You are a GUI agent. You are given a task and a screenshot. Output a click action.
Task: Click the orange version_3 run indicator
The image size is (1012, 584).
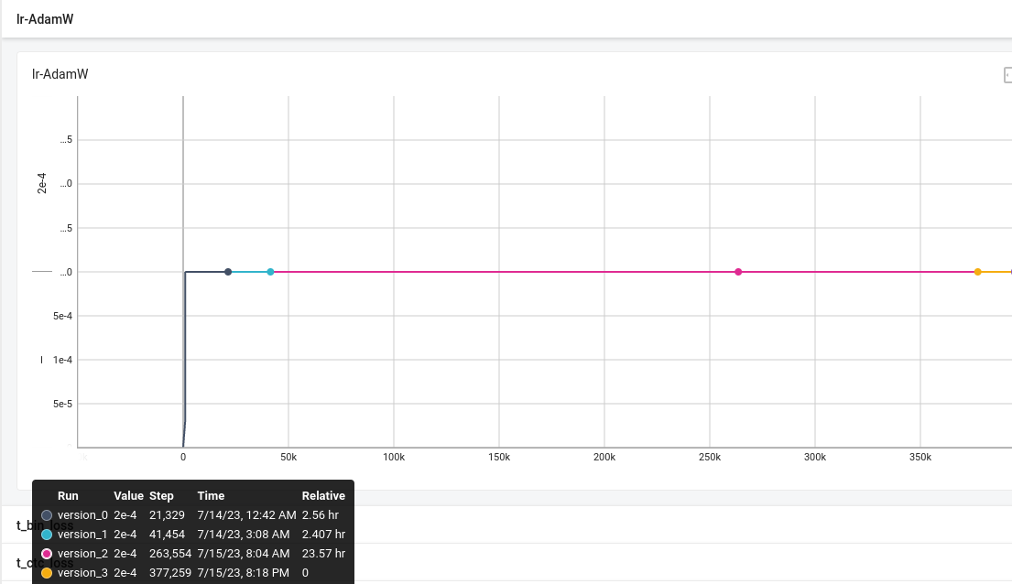[x=45, y=572]
